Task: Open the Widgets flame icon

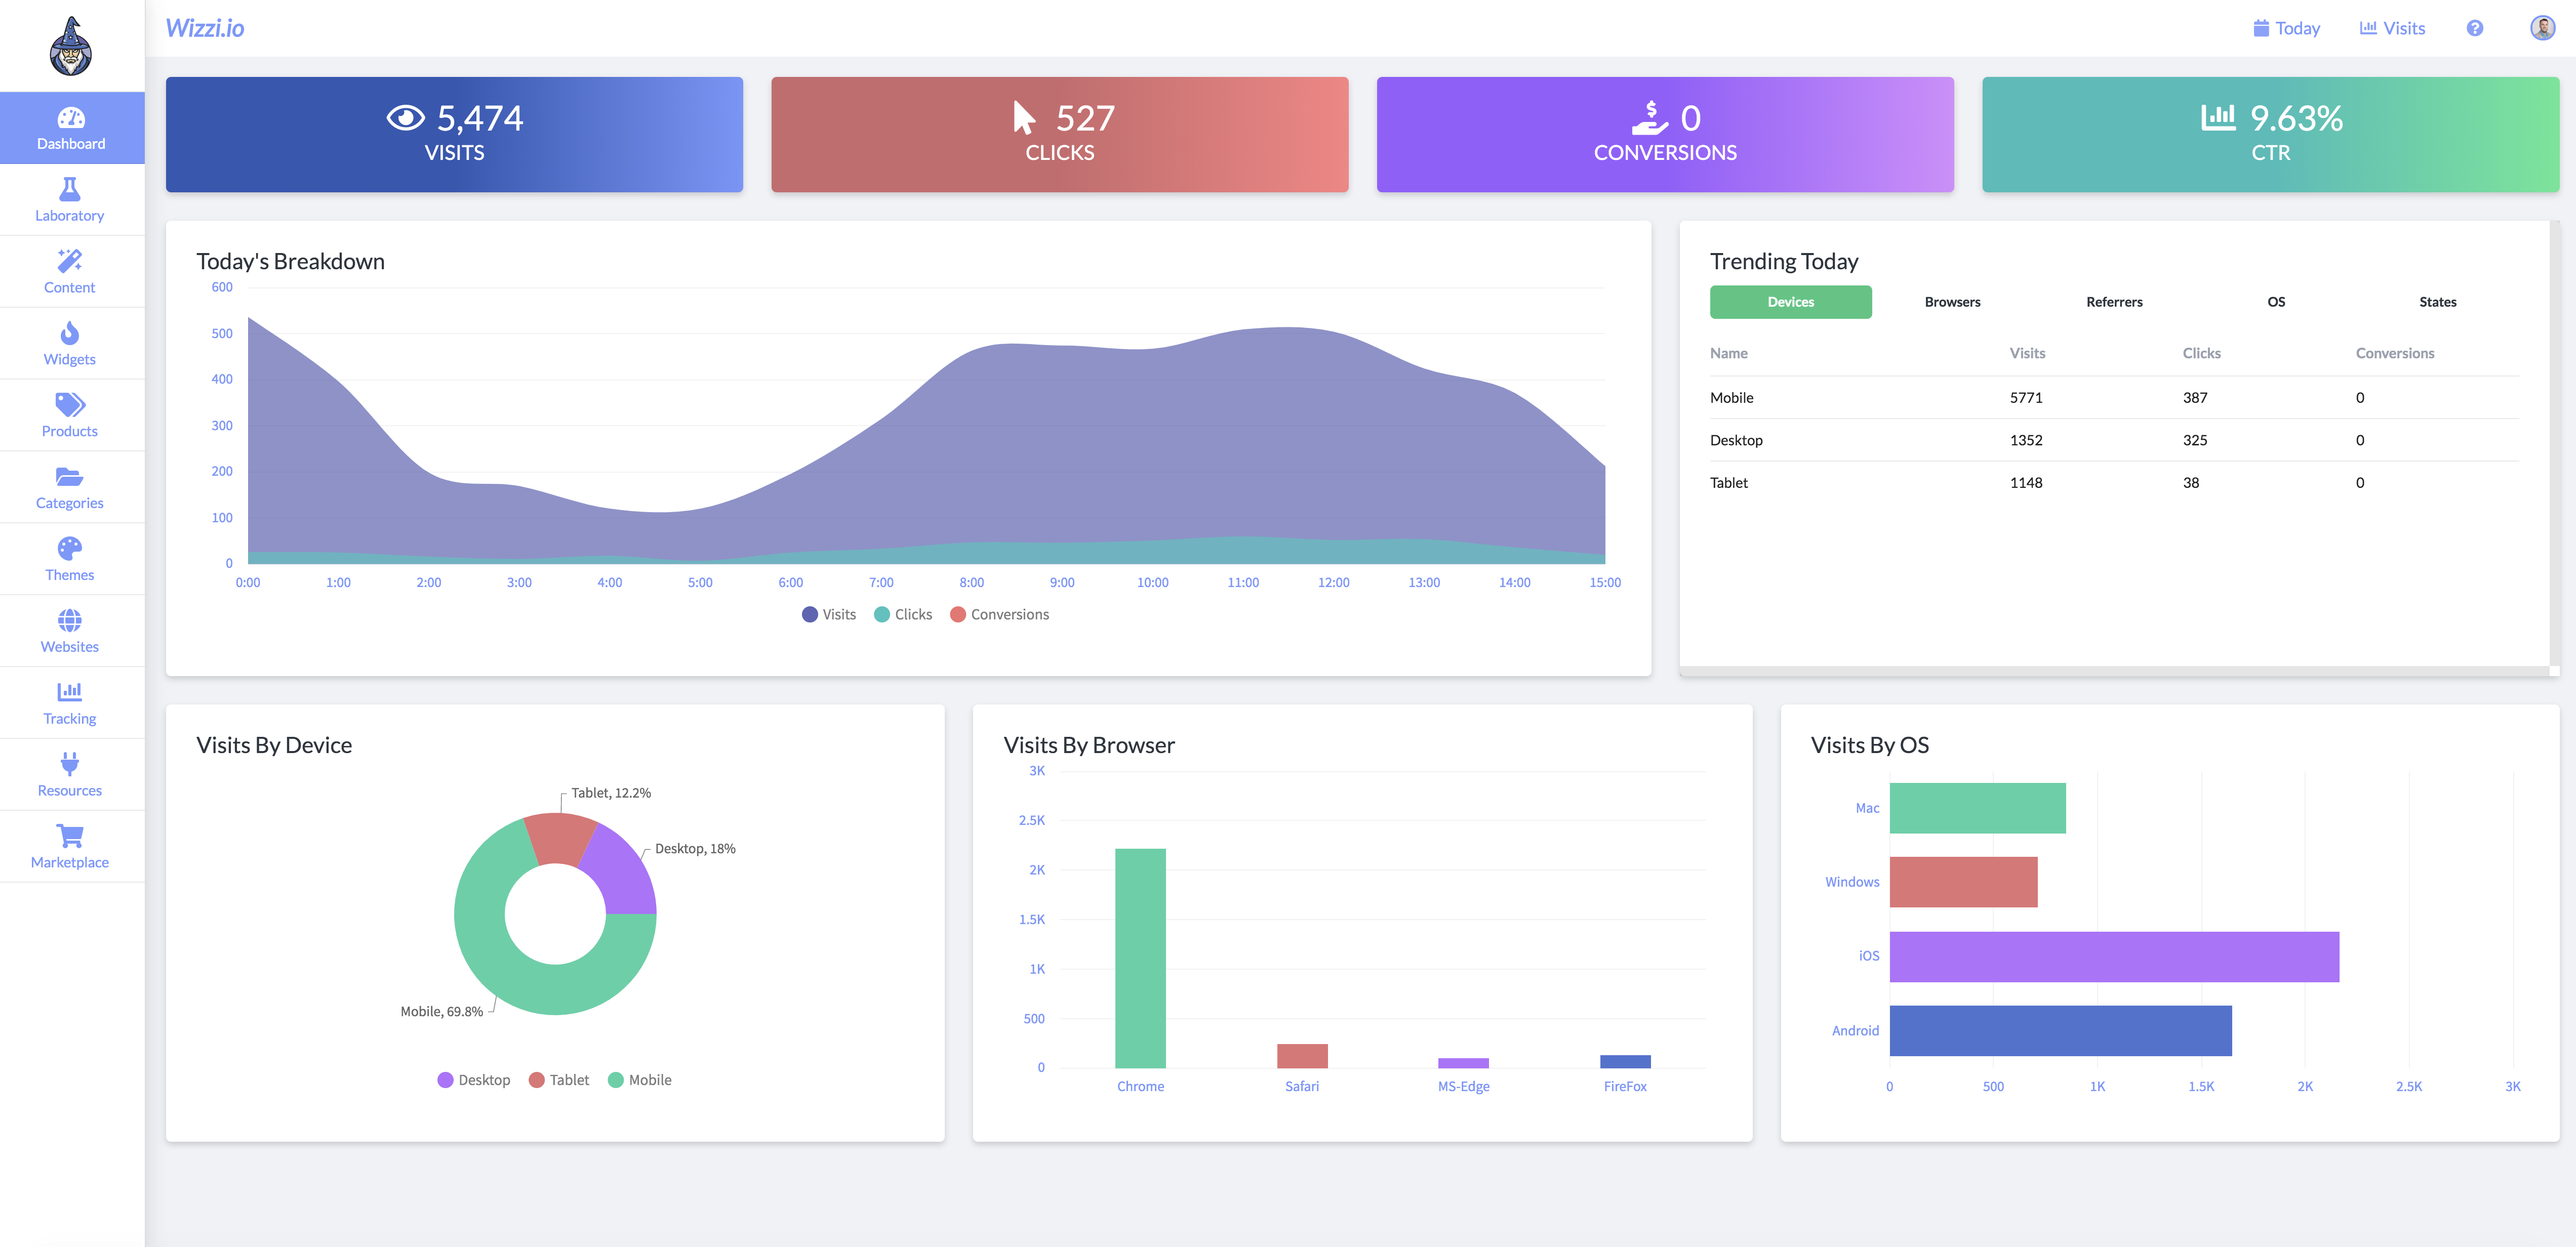Action: 70,333
